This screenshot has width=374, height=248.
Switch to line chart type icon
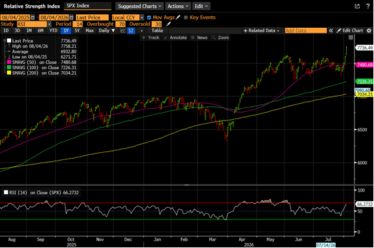[x=123, y=30]
